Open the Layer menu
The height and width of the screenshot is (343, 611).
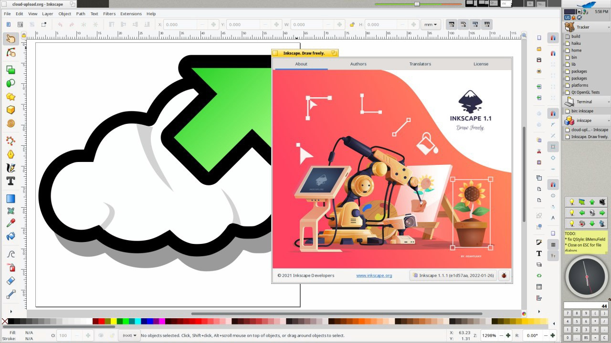coord(47,14)
